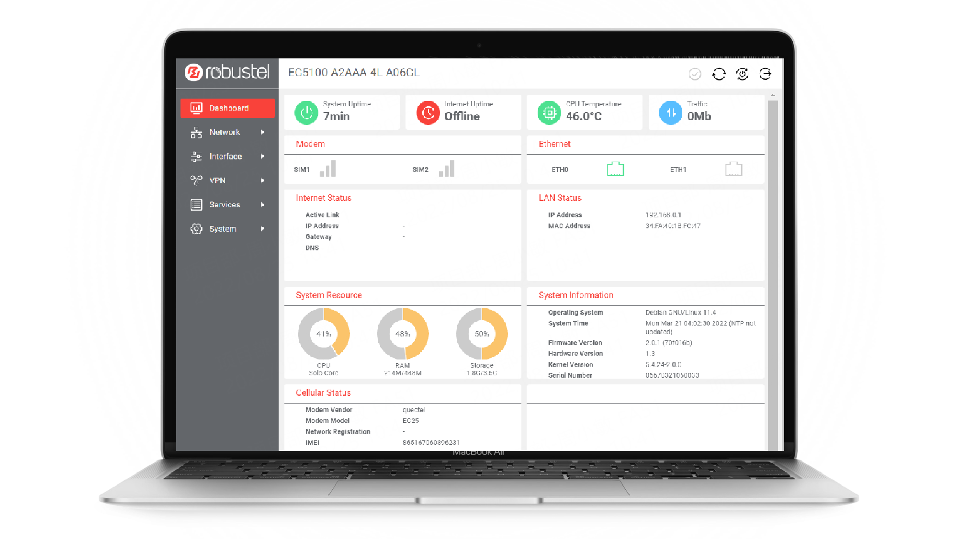Toggle ETH1 Ethernet interface status
Screen dimensions: 958x539
(x=733, y=169)
